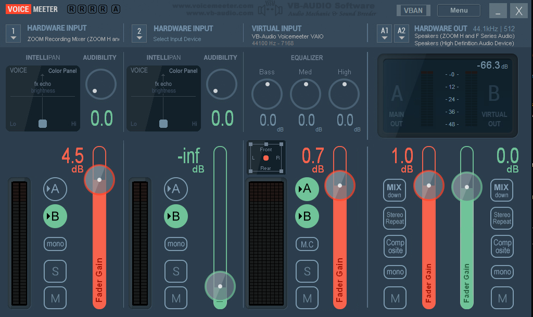Click '44.1kHz | 512' sample rate text
Screen dimensions: 533x317
click(494, 29)
